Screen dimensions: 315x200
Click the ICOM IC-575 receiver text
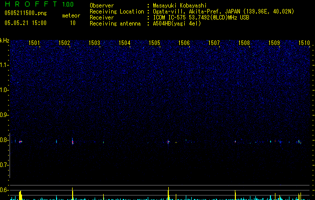click(x=201, y=17)
